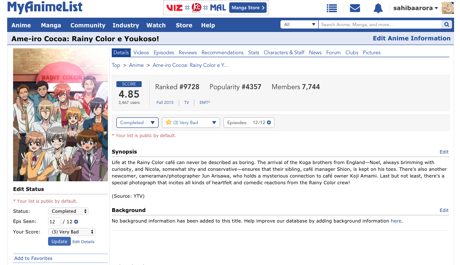Image resolution: width=460 pixels, height=265 pixels.
Task: Show notifications bell icon
Action: coord(378,8)
